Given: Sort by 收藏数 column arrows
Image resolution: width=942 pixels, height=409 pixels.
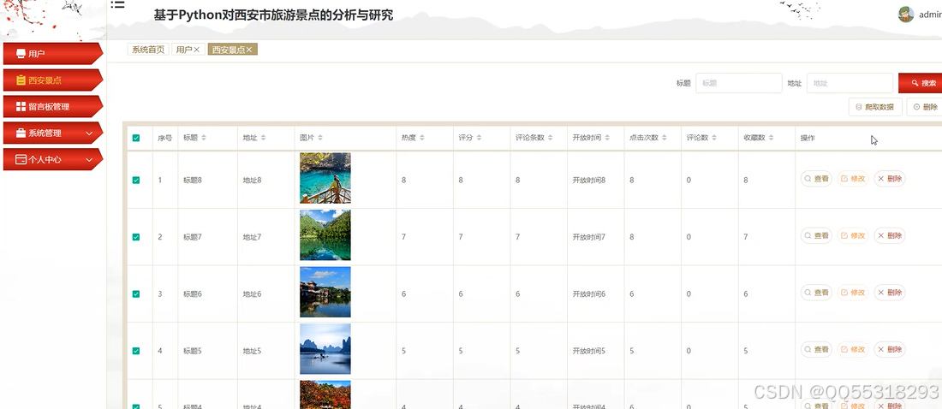Looking at the screenshot, I should point(772,138).
